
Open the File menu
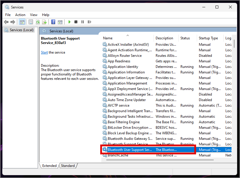coord(8,15)
